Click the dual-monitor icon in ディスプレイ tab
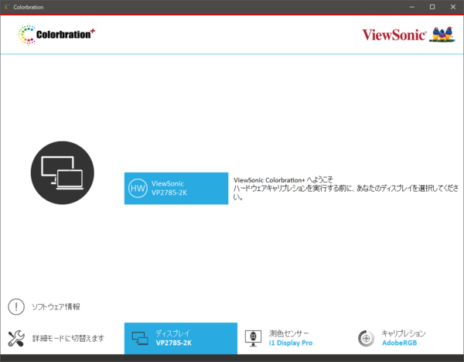Viewport: 464px width, 362px height. 140,338
